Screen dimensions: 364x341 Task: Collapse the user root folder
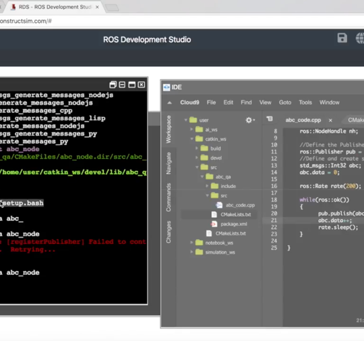coord(186,120)
